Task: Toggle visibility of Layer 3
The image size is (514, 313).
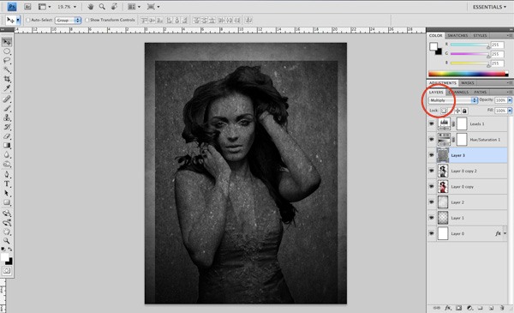Action: pyautogui.click(x=432, y=155)
